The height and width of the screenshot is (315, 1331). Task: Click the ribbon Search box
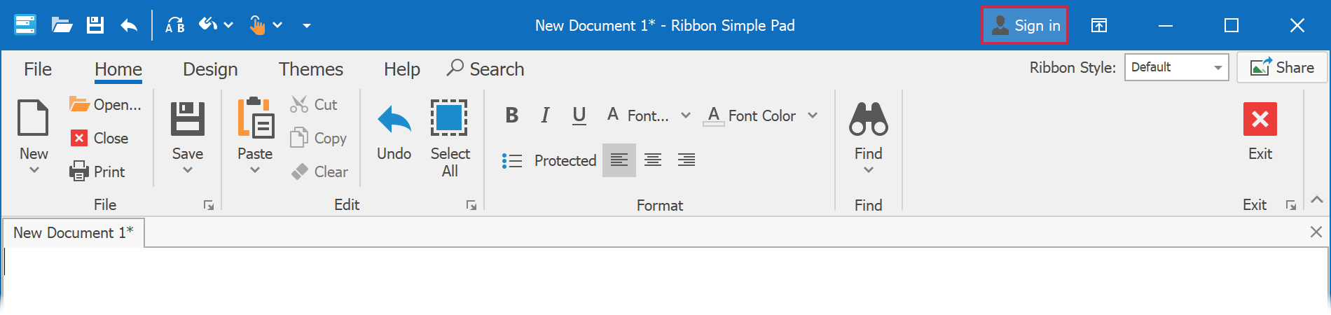click(486, 69)
